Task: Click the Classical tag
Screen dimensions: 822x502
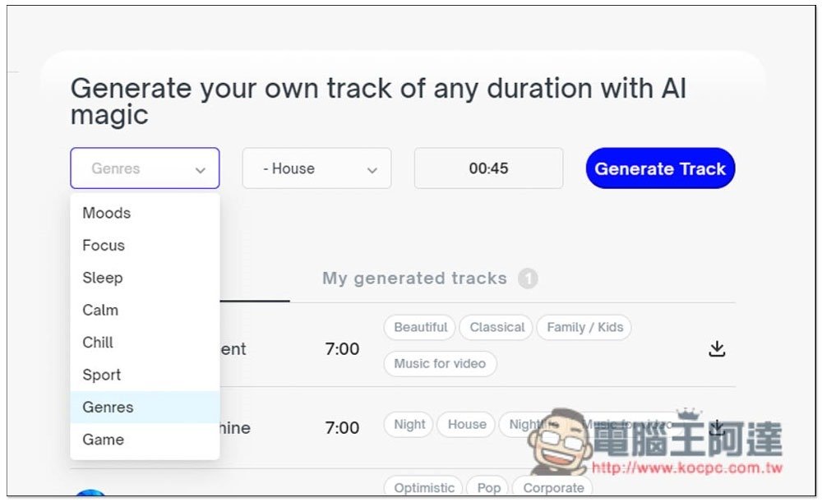Action: pos(496,327)
